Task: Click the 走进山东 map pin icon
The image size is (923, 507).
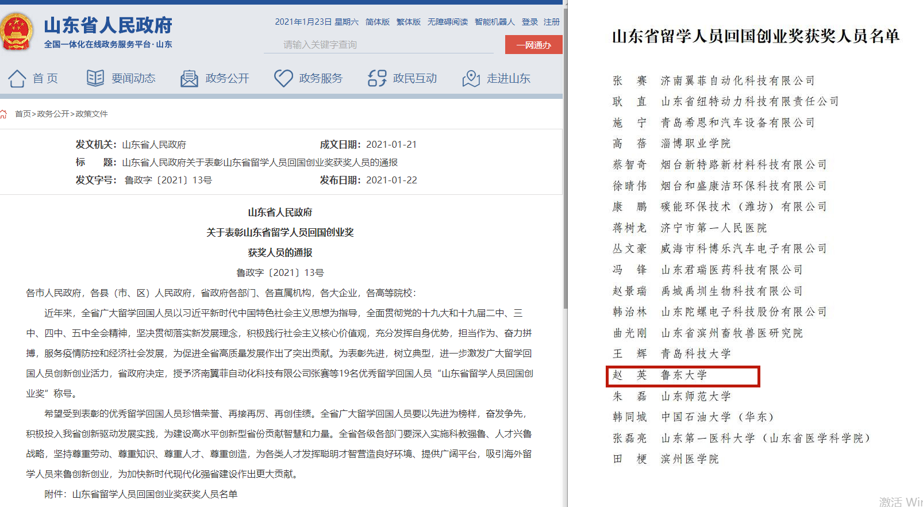Action: coord(471,78)
